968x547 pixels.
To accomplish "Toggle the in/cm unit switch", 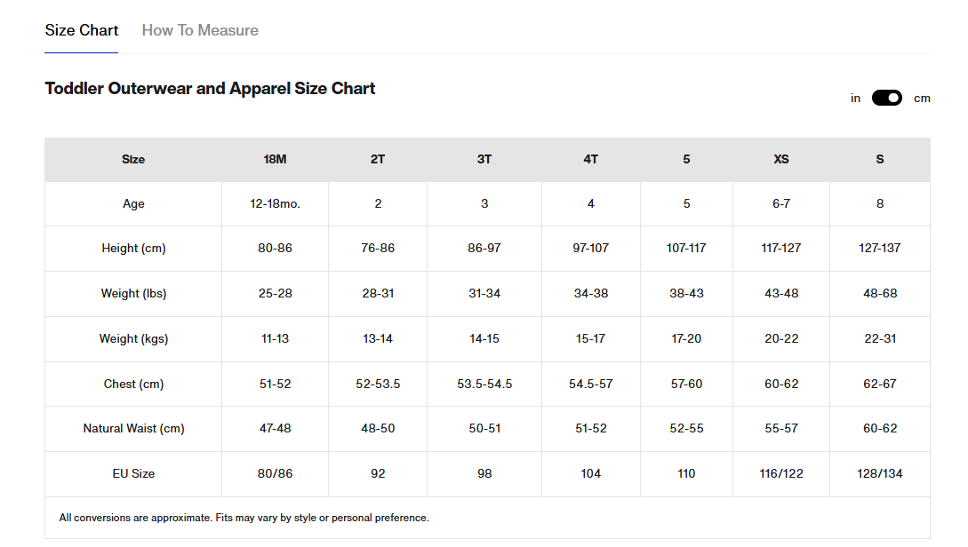I will [x=887, y=98].
